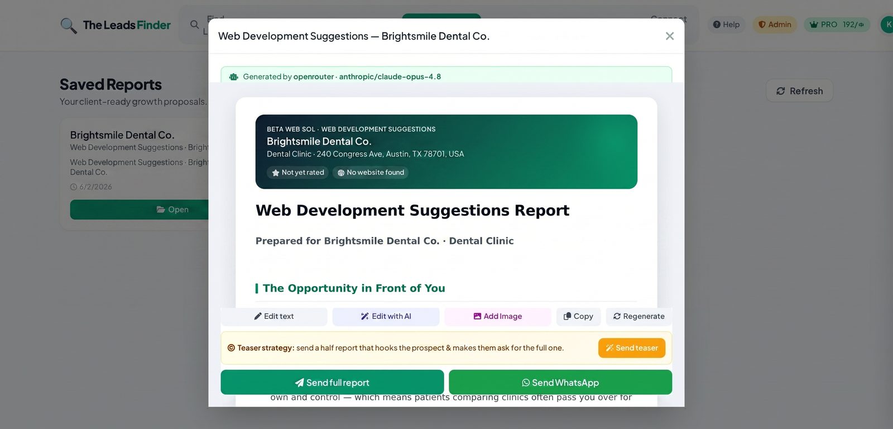Click the Admin badge

pyautogui.click(x=775, y=25)
